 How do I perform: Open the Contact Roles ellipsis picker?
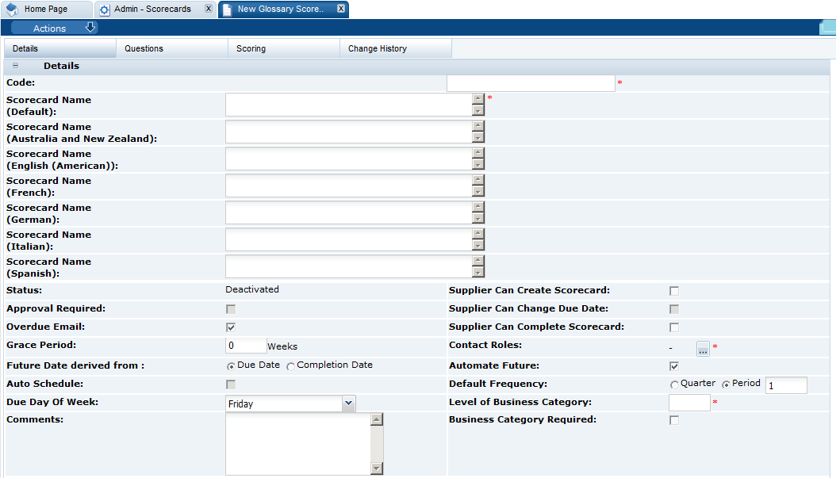coord(703,348)
